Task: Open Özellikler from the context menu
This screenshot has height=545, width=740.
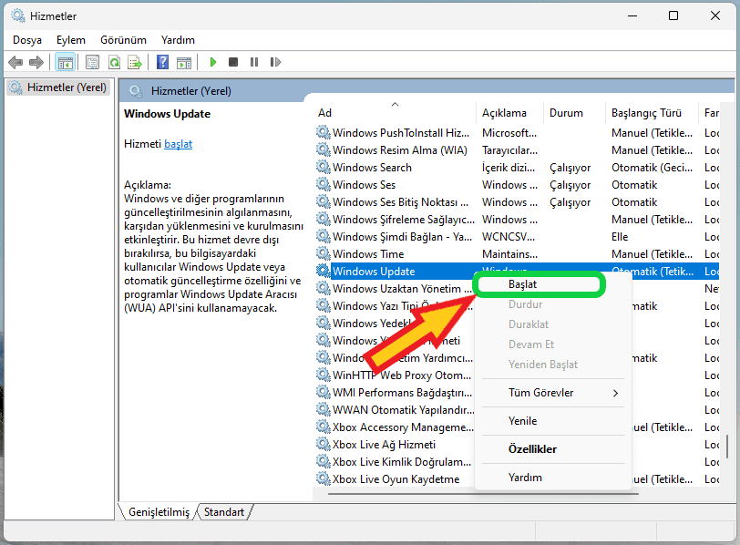Action: click(553, 449)
